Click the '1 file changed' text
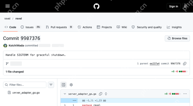 [x=15, y=72]
